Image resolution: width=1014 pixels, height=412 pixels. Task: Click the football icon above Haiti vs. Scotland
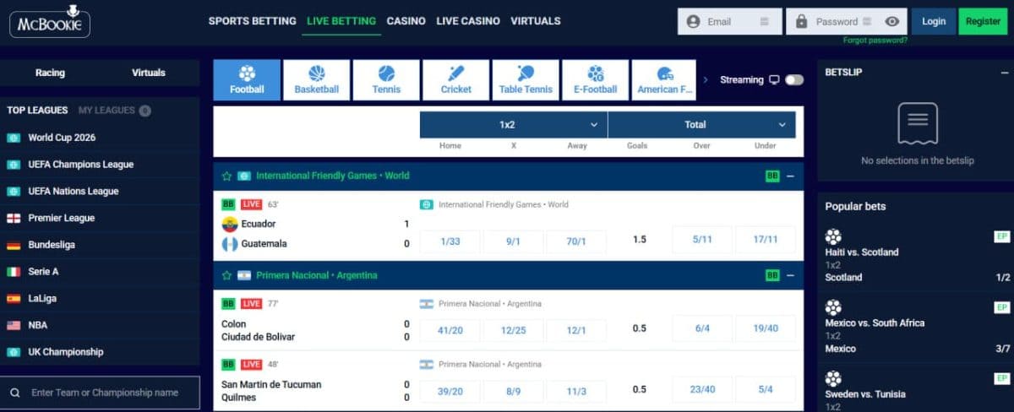(x=834, y=236)
